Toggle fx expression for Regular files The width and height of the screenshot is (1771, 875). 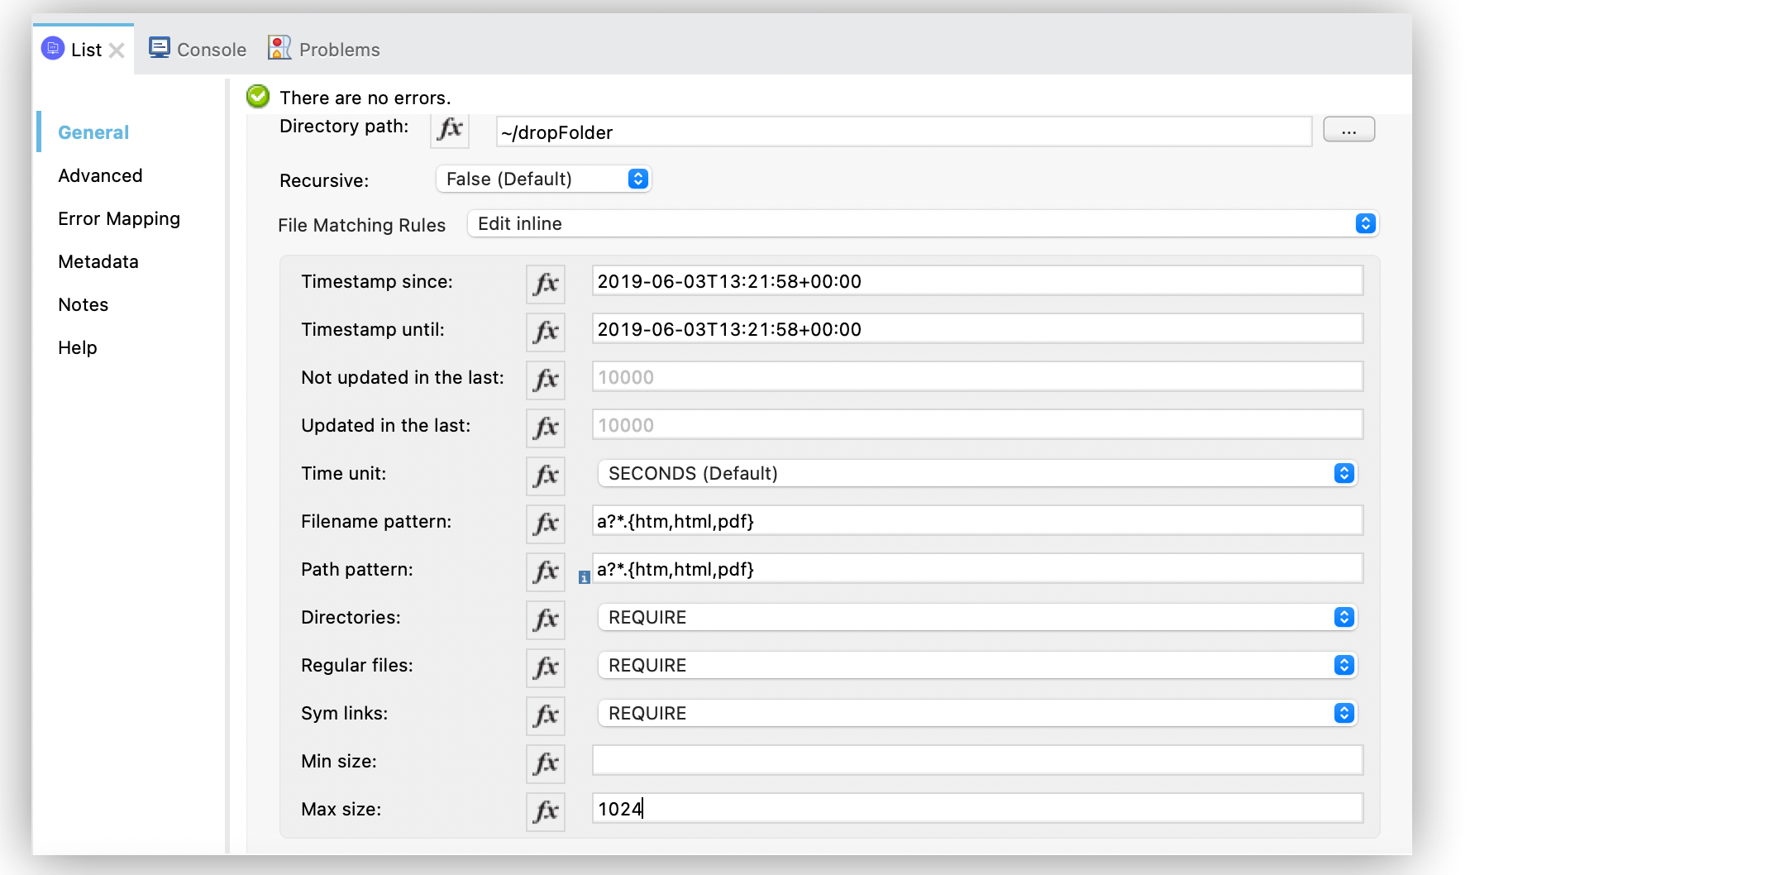click(x=546, y=667)
